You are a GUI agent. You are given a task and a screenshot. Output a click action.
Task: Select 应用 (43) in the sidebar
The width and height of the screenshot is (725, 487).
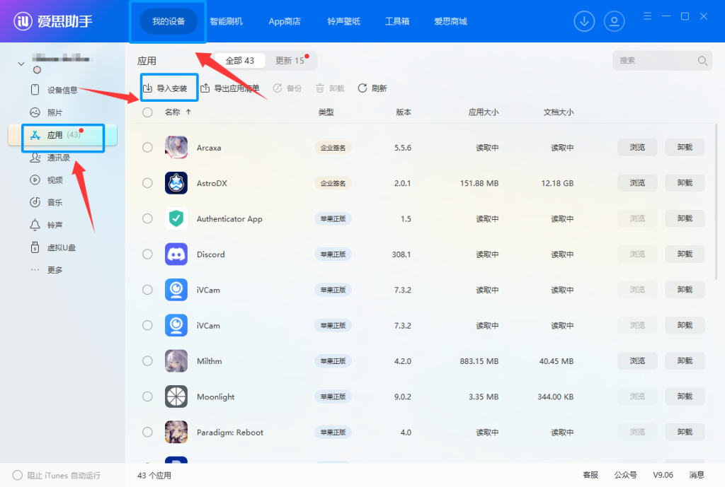tap(62, 135)
